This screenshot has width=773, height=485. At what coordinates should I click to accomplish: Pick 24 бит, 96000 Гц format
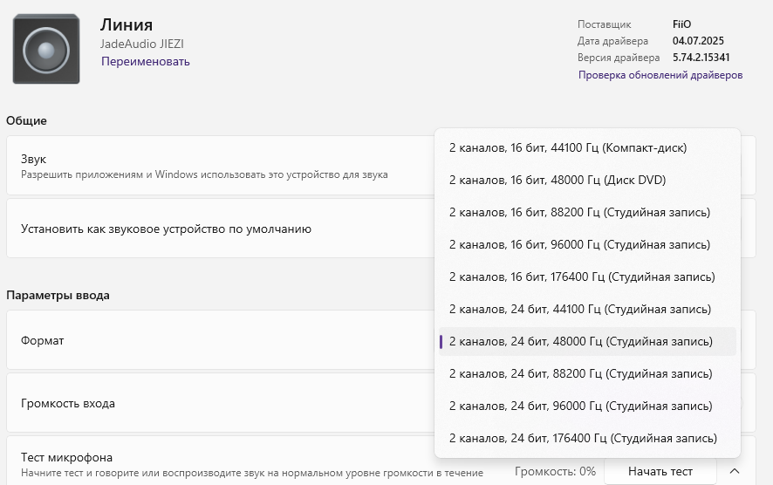[x=579, y=406]
